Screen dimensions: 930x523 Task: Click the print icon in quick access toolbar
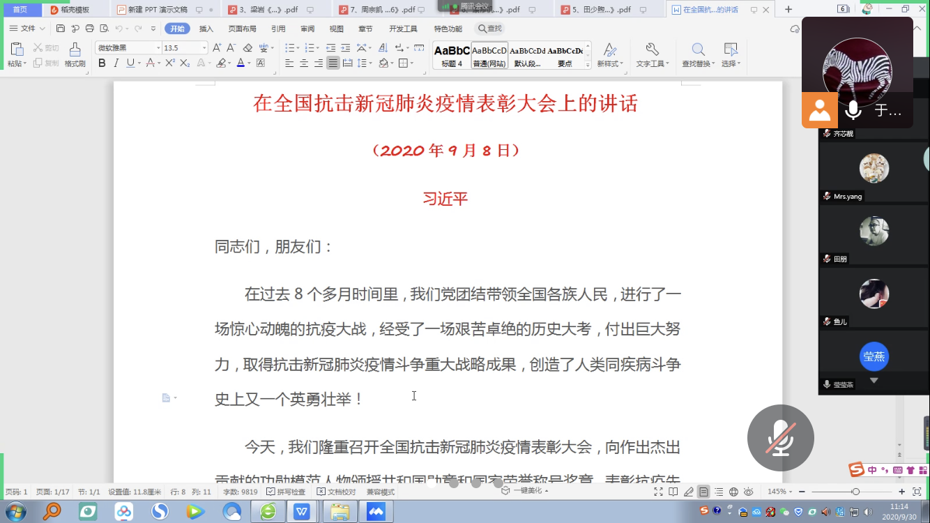point(90,29)
